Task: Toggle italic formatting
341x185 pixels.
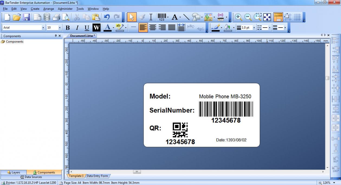Action: (x=77, y=28)
